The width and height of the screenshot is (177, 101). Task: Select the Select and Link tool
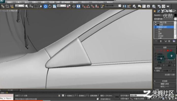click(x=3, y=6)
